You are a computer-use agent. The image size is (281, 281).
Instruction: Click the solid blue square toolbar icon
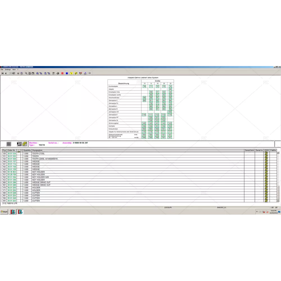[x=67, y=73]
